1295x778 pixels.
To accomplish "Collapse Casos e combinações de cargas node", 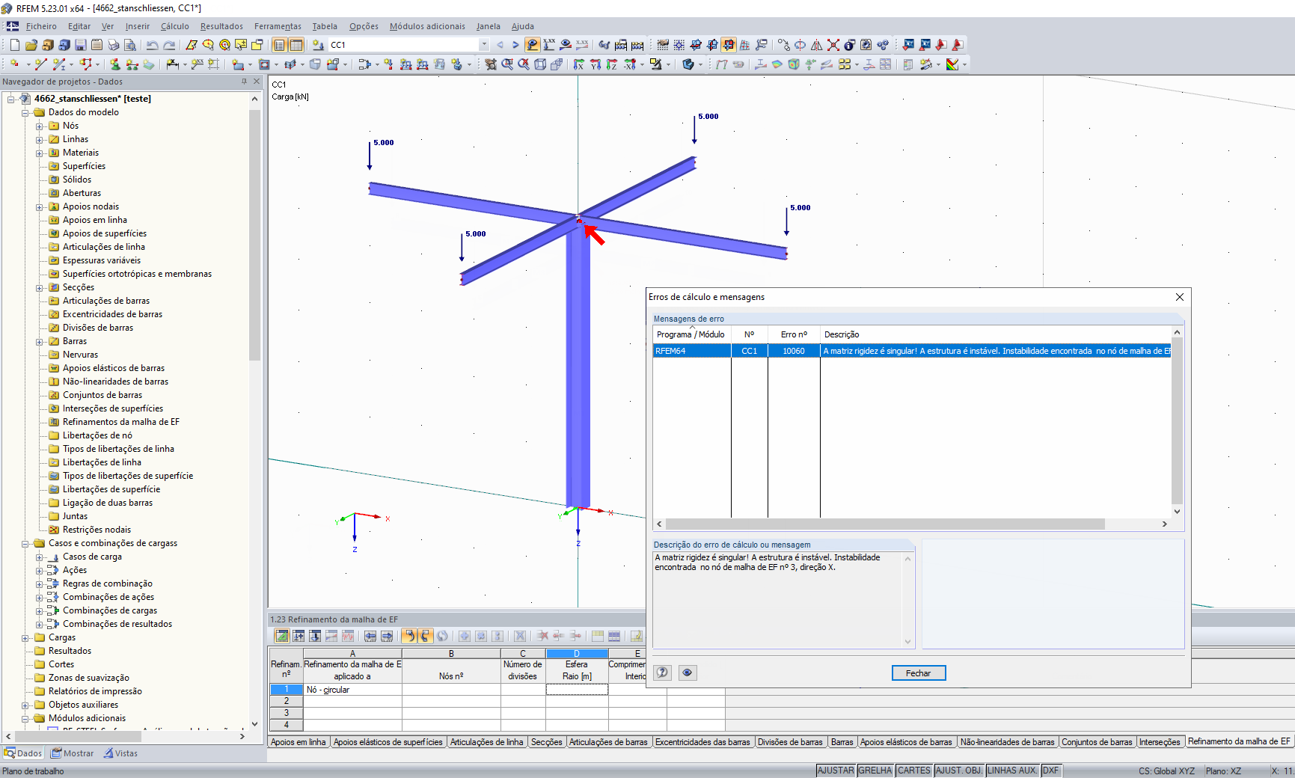I will (x=25, y=543).
